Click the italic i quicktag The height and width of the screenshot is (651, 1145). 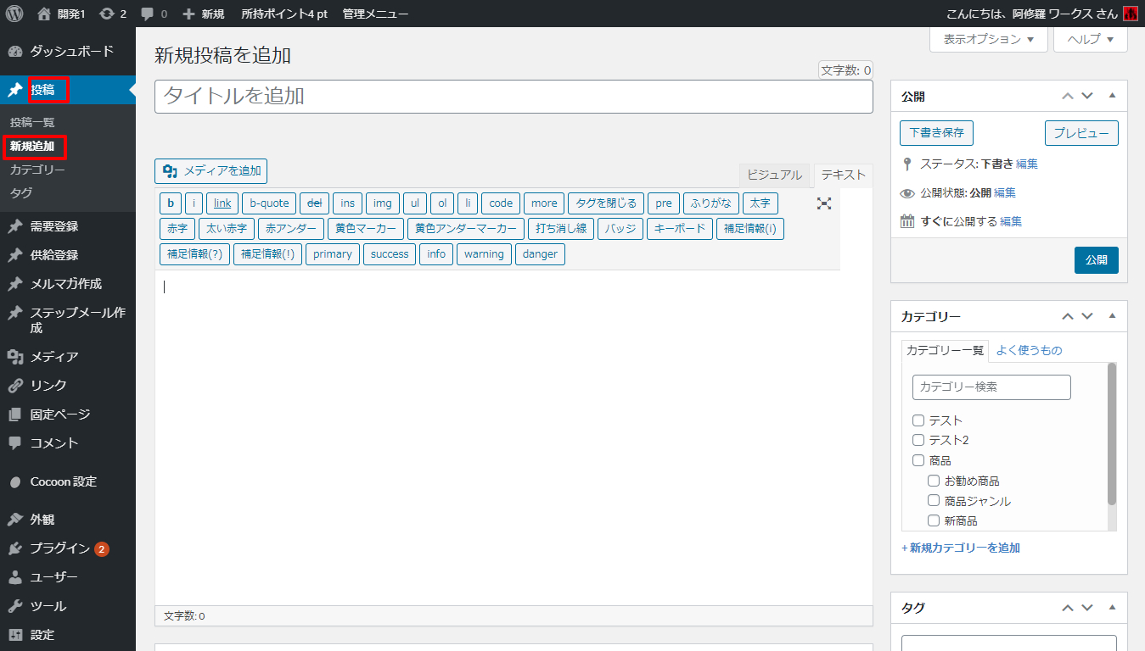coord(194,203)
